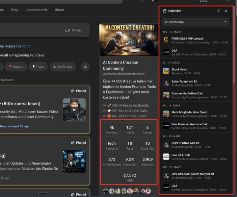Click GenHQ icon beside New Member Welcome Call
This screenshot has width=237, height=197.
click(166, 126)
